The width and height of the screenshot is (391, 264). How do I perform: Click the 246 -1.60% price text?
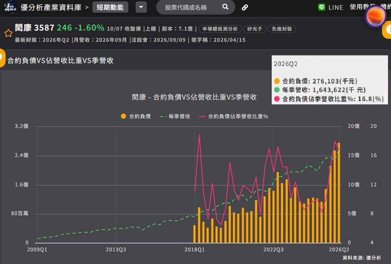(81, 28)
